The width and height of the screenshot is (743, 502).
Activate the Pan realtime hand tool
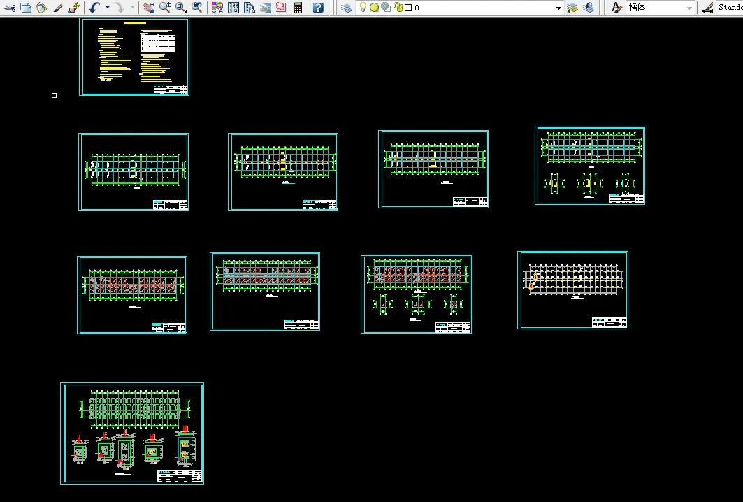tap(148, 8)
